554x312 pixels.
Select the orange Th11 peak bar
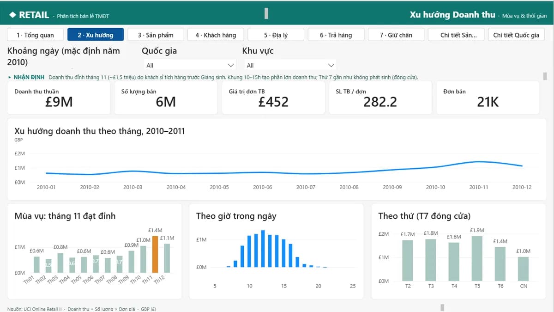155,254
